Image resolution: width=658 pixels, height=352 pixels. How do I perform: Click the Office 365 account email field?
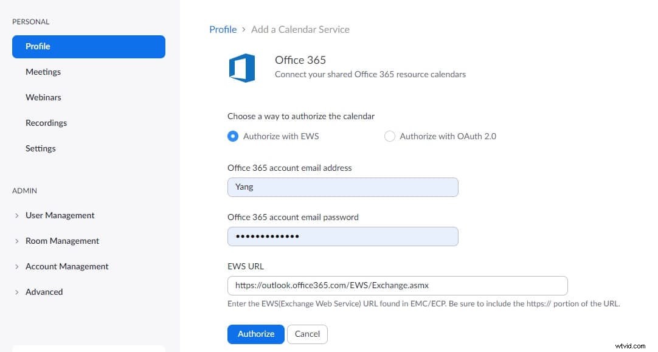342,187
